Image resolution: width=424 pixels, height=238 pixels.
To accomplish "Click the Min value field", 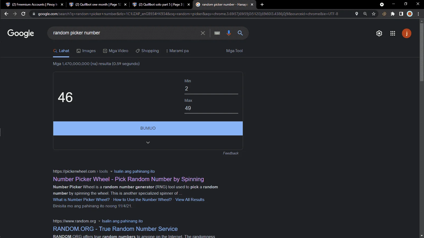I will (x=211, y=89).
